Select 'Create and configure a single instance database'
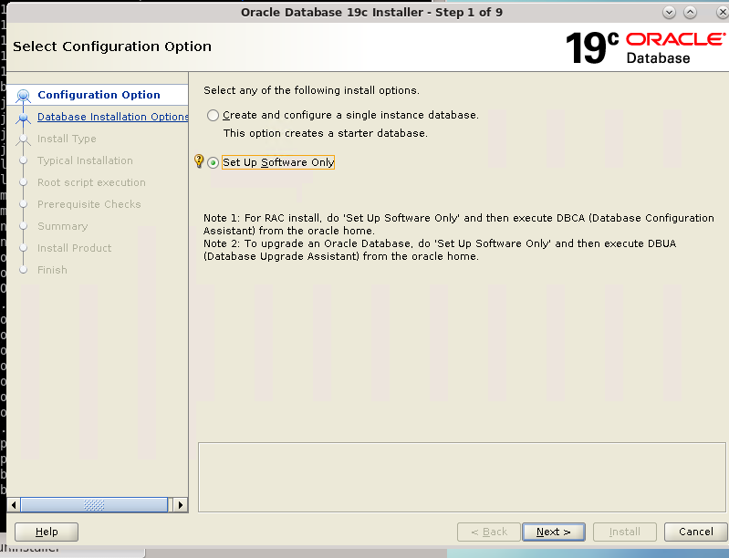729x558 pixels. (213, 115)
